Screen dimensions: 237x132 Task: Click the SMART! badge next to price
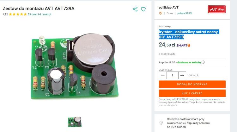click(x=183, y=45)
